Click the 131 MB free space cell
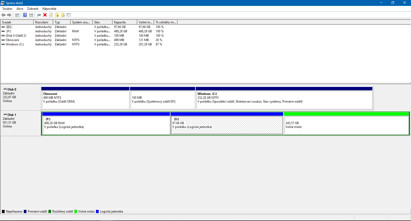Viewport: 411px width, 221px height. [x=144, y=40]
